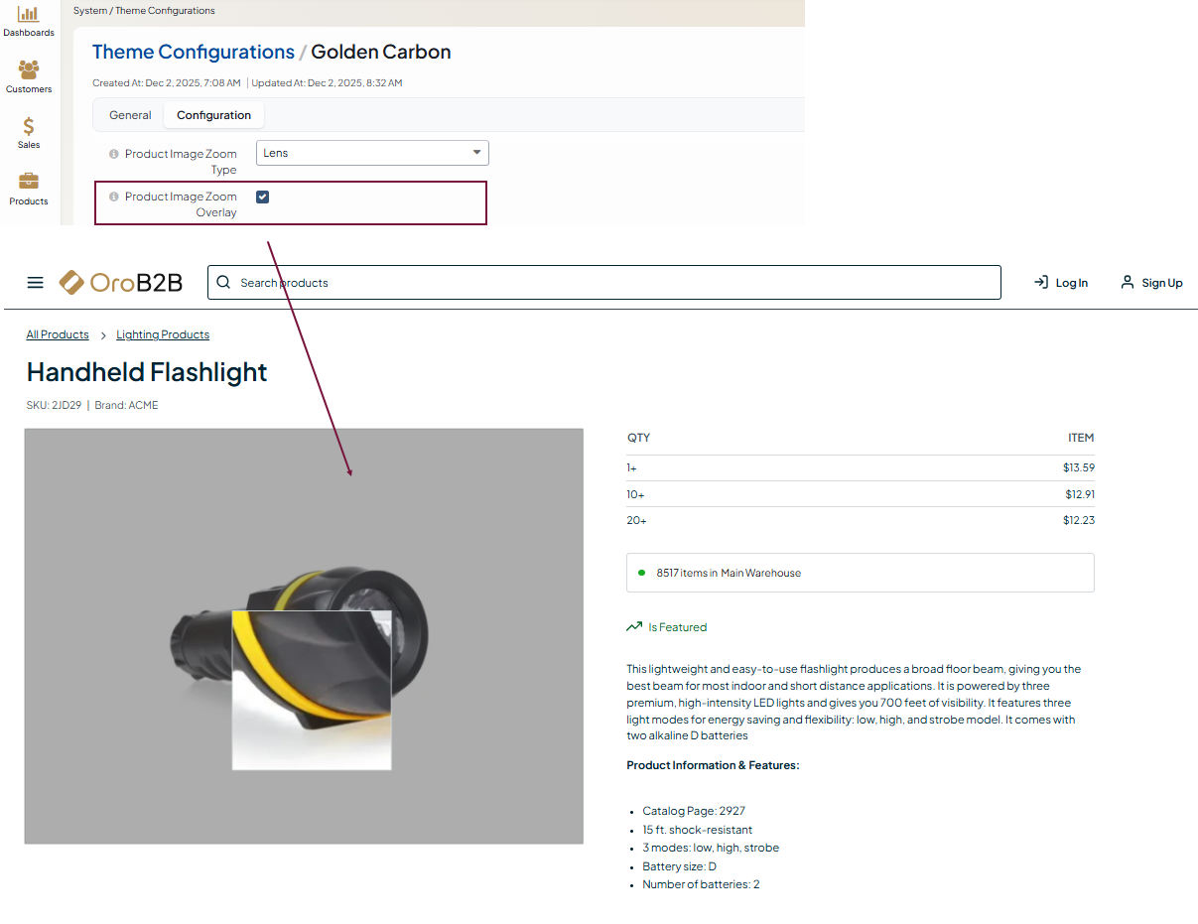Open Lighting Products breadcrumb link
1198x924 pixels.
point(163,334)
